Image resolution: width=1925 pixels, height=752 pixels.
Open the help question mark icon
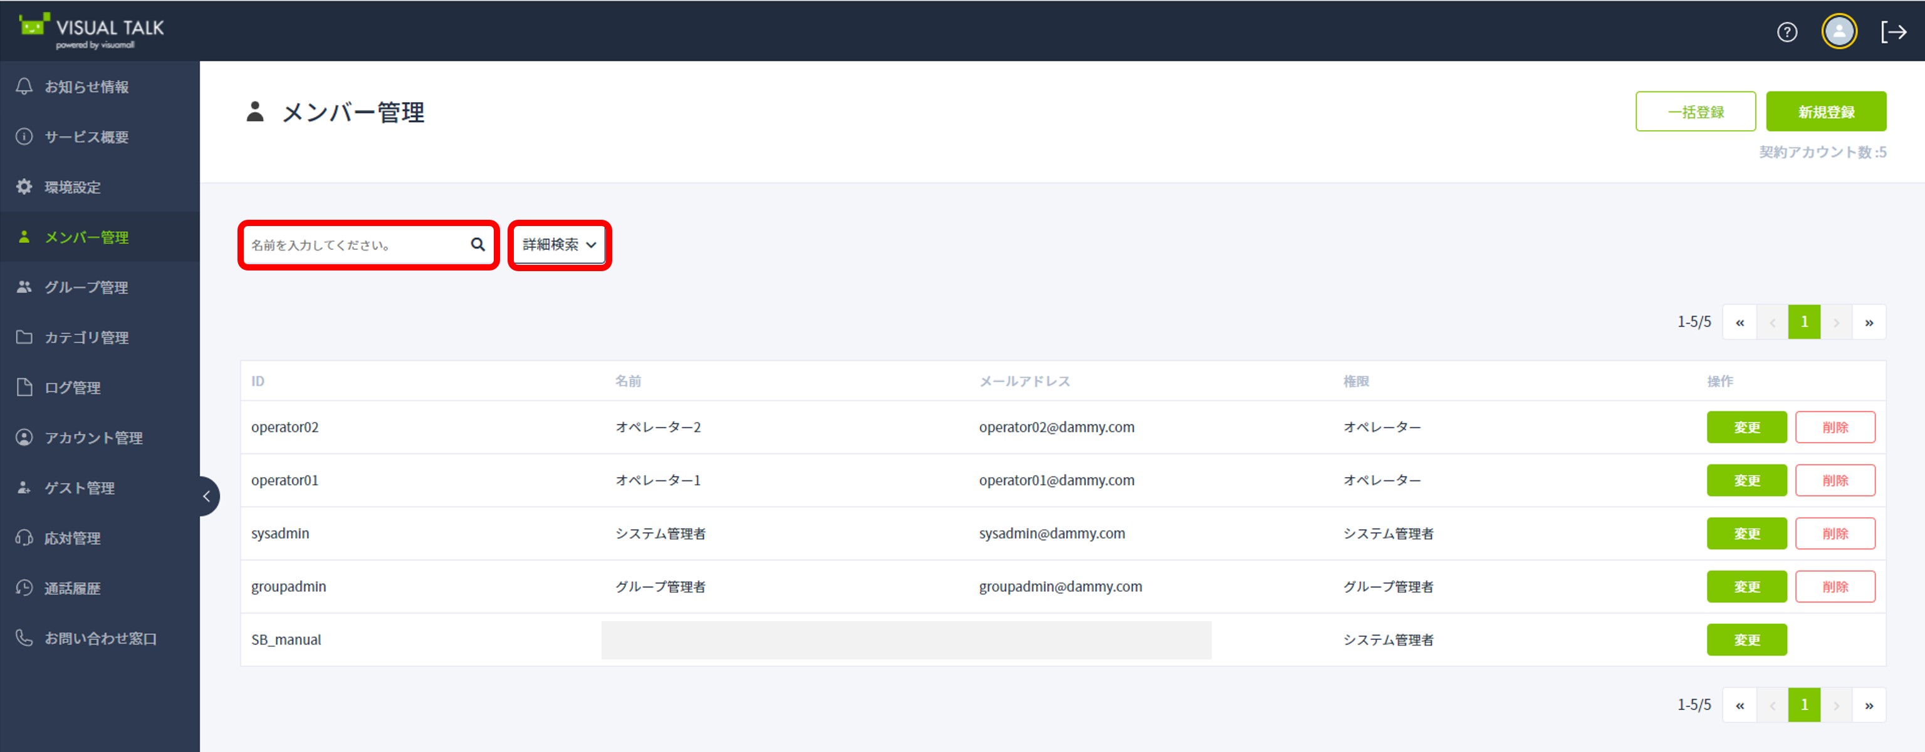[1787, 32]
